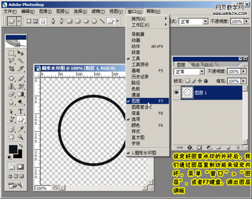252x199 pixels.
Task: Switch to Standard edit mode
Action: [11, 167]
